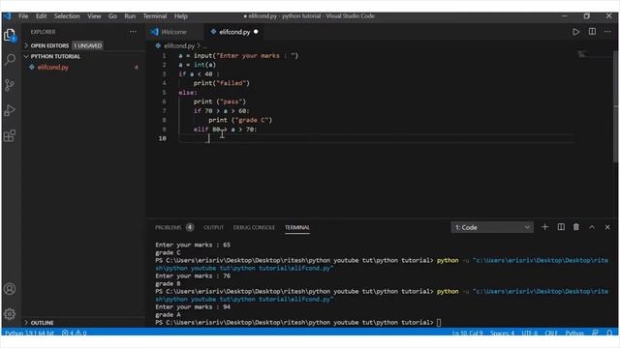Maximize the panel size chevron

click(592, 227)
